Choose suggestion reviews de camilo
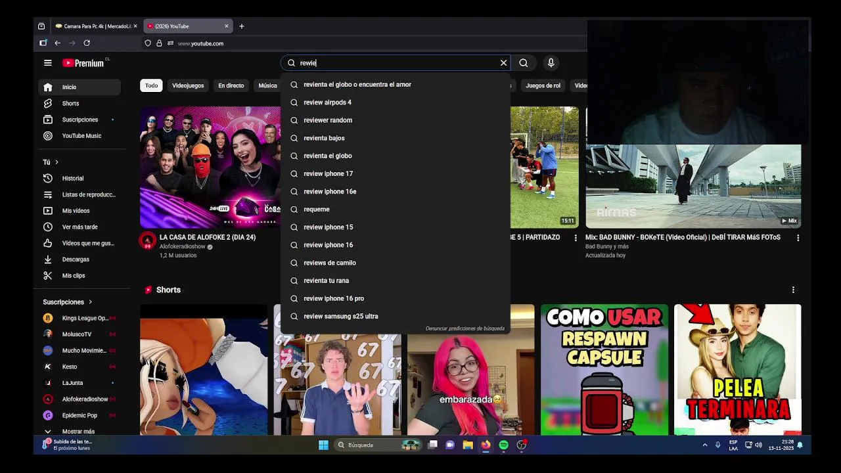The width and height of the screenshot is (841, 473). click(x=395, y=263)
